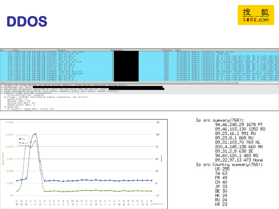Click the Source column header
Viewport: 279px width, 209px height.
(x=84, y=50)
